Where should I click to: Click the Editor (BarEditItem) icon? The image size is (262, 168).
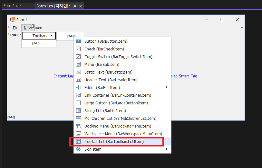tap(78, 87)
